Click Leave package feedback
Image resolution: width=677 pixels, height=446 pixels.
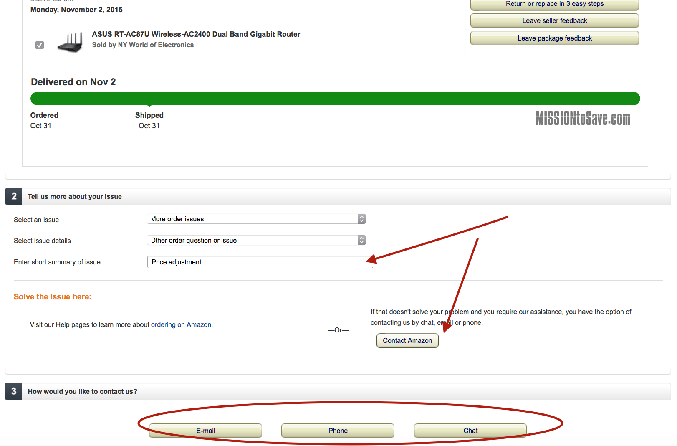click(554, 38)
